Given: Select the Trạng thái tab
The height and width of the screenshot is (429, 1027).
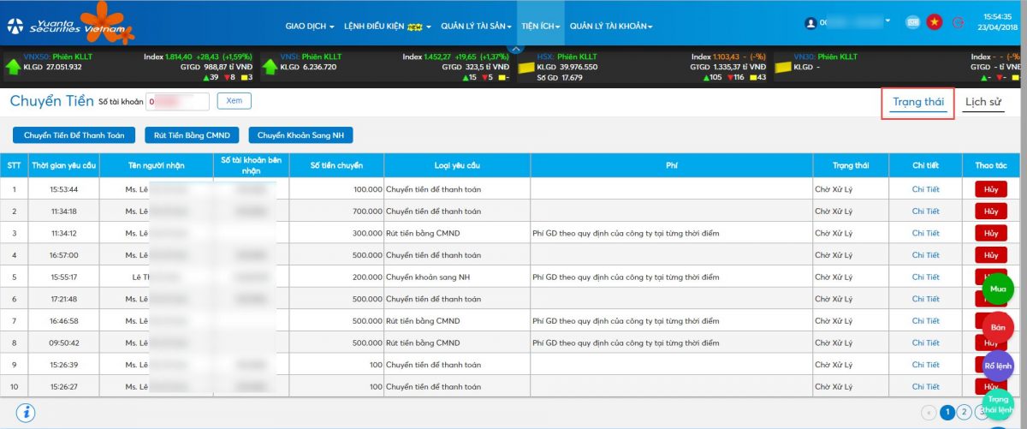Looking at the screenshot, I should coord(917,102).
